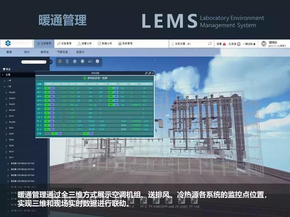
Task: Switch to the 纯水 sub-tab
Action: pos(26,52)
